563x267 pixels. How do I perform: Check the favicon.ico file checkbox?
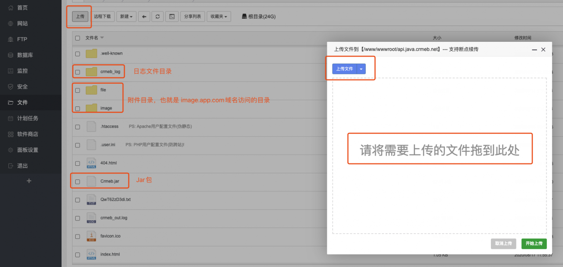[77, 236]
